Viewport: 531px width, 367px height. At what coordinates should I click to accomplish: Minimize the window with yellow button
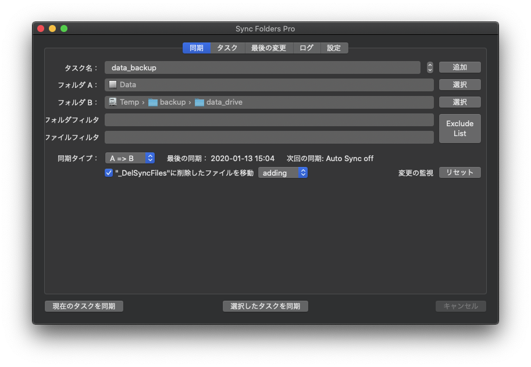click(52, 28)
